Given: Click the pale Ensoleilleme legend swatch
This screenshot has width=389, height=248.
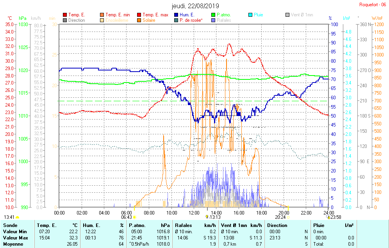Looking at the screenshot, I should tap(102, 20).
